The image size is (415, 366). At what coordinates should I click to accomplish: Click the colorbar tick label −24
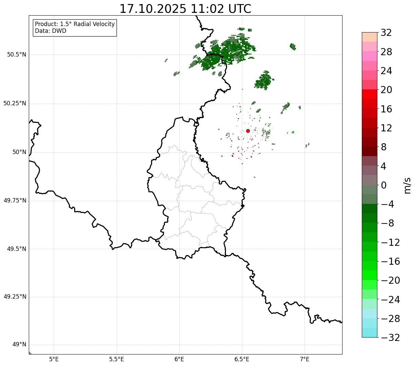pyautogui.click(x=390, y=300)
